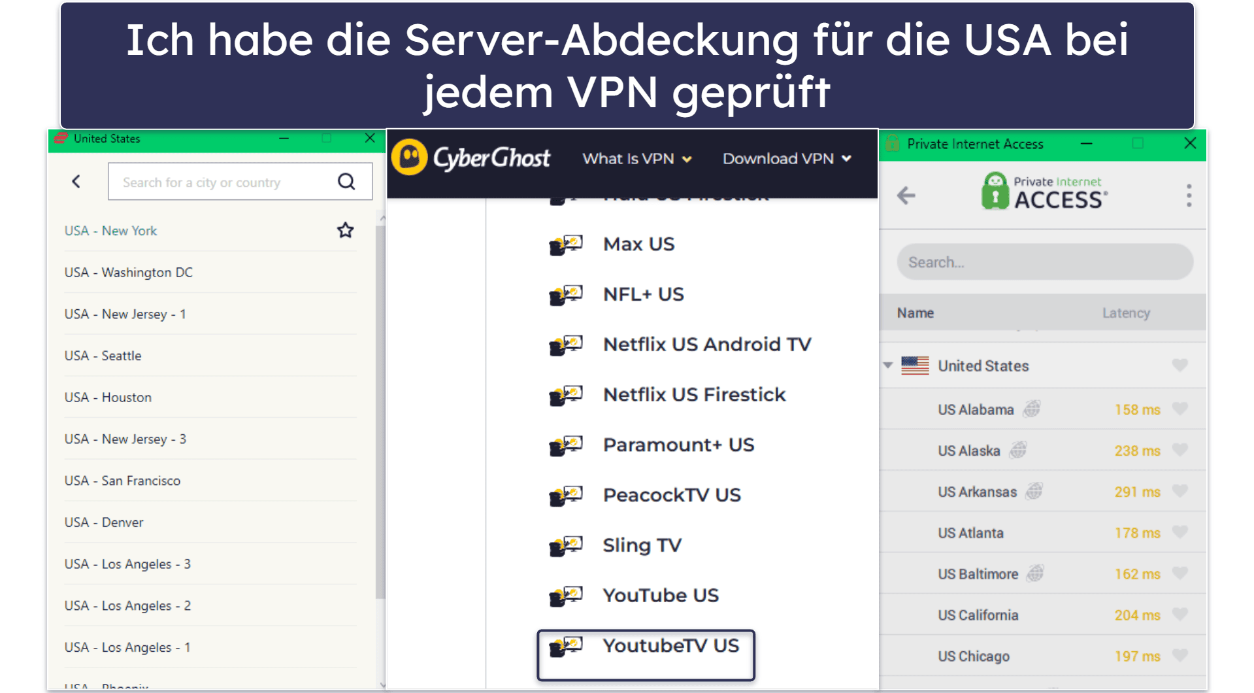Select the US Chicago region
The image size is (1254, 693).
point(1043,656)
